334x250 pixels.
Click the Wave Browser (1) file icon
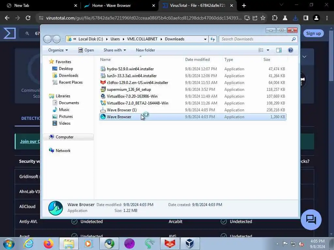coord(103,110)
